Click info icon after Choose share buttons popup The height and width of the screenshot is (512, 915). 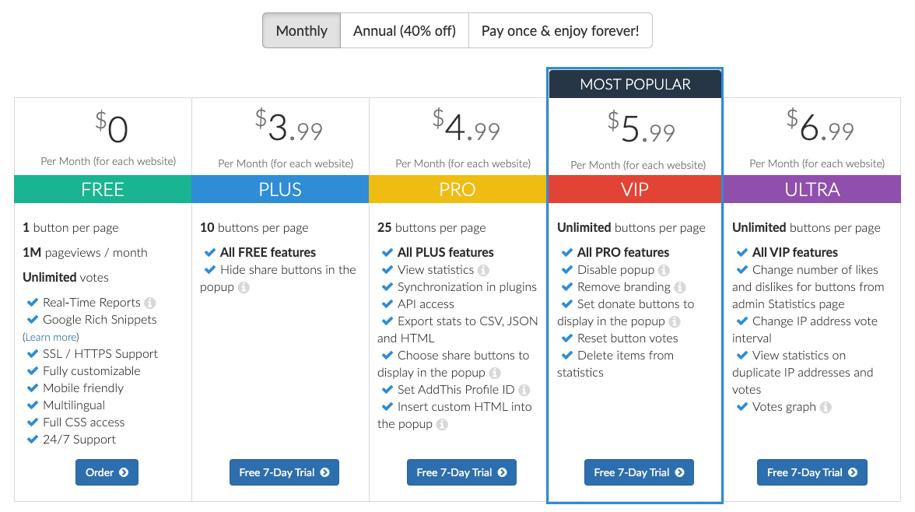(x=494, y=373)
